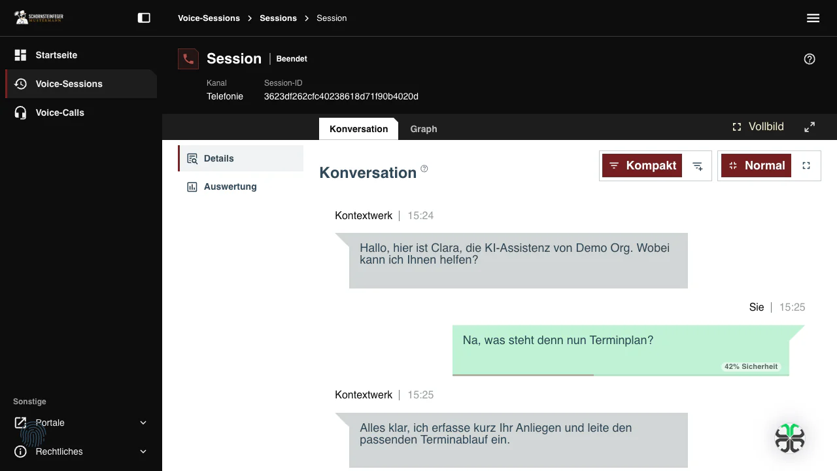Click the fingerprint privacy icon in the sidebar
Screen dimensions: 837x471
(x=33, y=434)
